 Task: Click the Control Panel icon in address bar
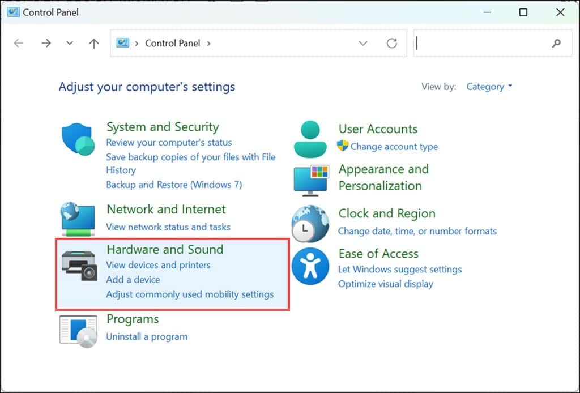122,43
